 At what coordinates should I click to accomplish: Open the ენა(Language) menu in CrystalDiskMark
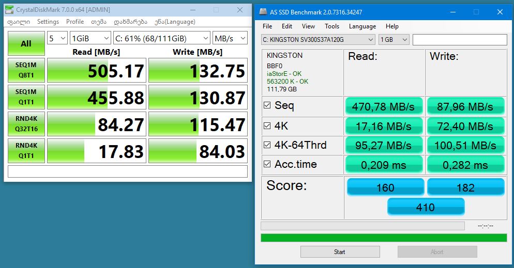[175, 22]
